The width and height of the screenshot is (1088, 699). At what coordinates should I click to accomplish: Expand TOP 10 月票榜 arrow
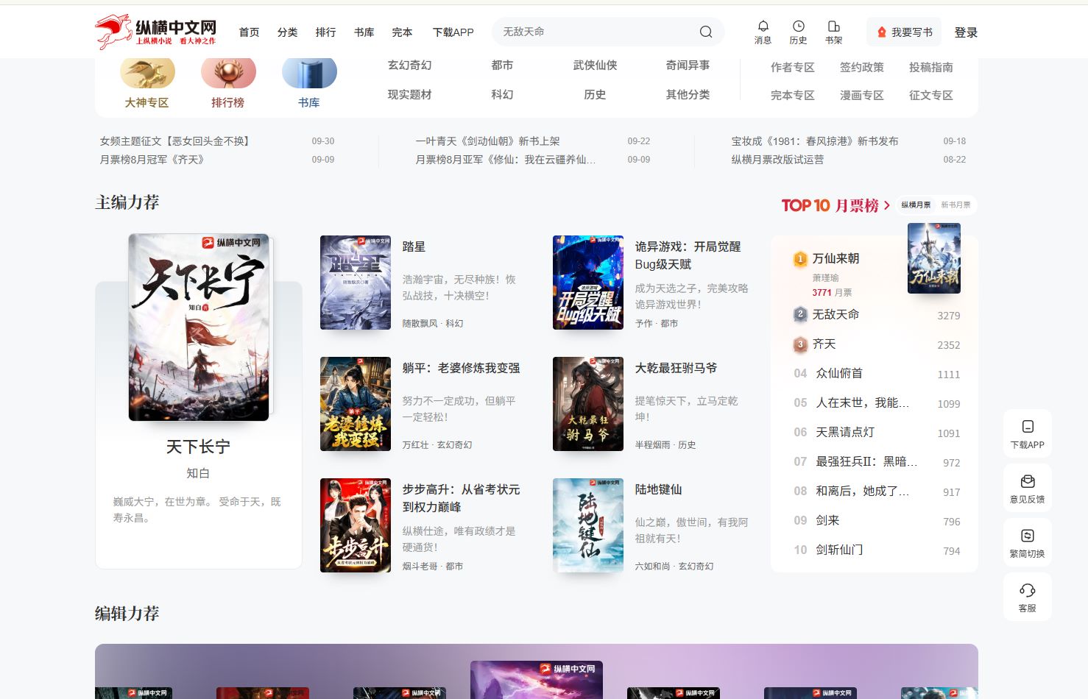point(887,205)
